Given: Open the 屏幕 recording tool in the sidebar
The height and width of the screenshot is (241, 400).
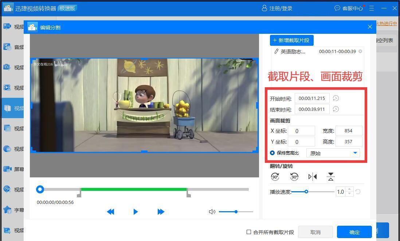Looking at the screenshot, I should pos(13,169).
